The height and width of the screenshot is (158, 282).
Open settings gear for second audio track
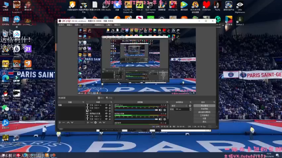[165, 119]
